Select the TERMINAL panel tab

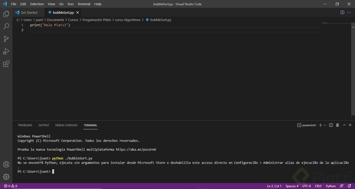(x=90, y=125)
